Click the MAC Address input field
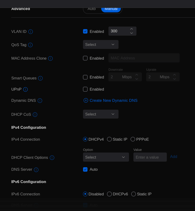Image resolution: width=195 pixels, height=211 pixels. 144,58
